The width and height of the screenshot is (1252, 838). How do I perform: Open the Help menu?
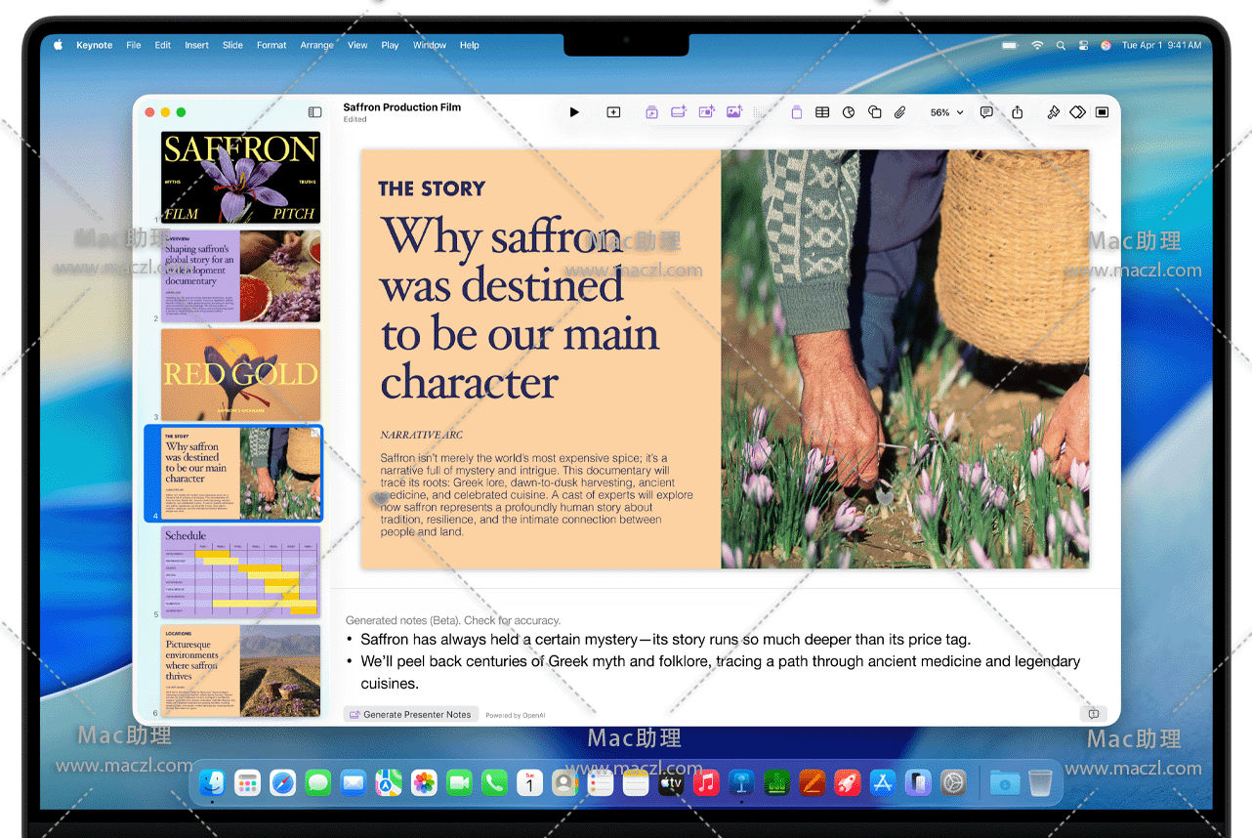pos(470,45)
